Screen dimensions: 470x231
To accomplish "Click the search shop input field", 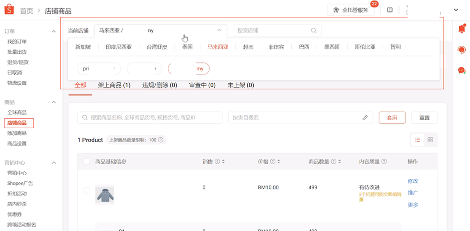I will tap(277, 30).
